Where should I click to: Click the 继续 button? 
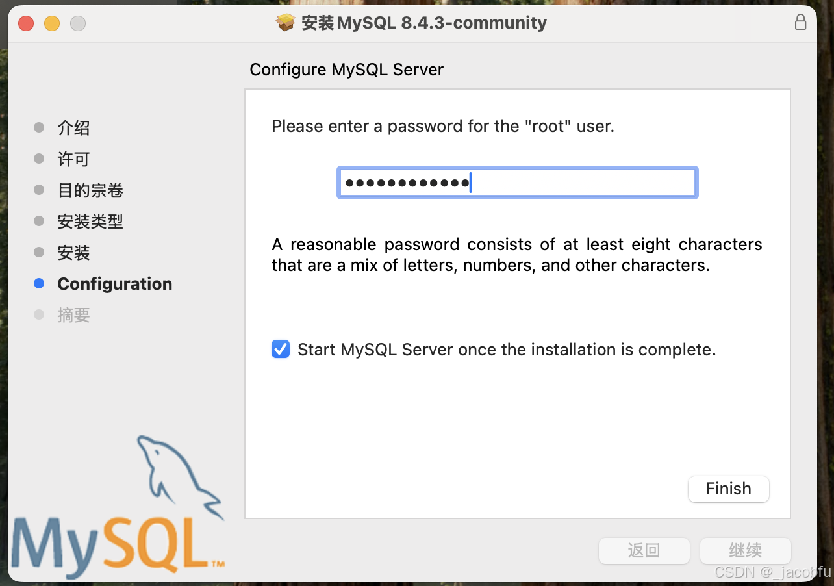(745, 550)
